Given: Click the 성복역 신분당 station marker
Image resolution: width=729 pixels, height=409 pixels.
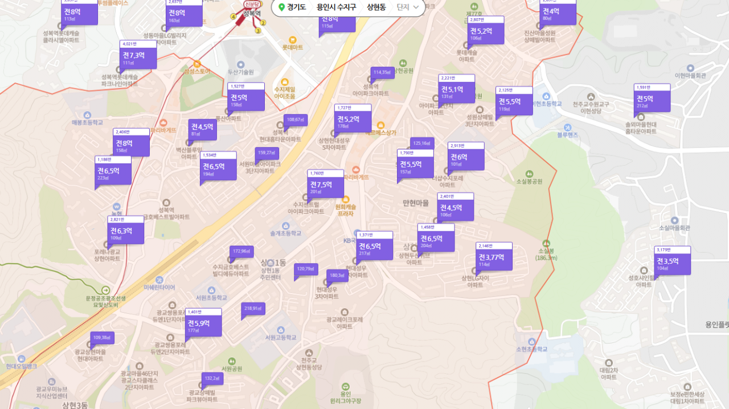Looking at the screenshot, I should [x=252, y=5].
